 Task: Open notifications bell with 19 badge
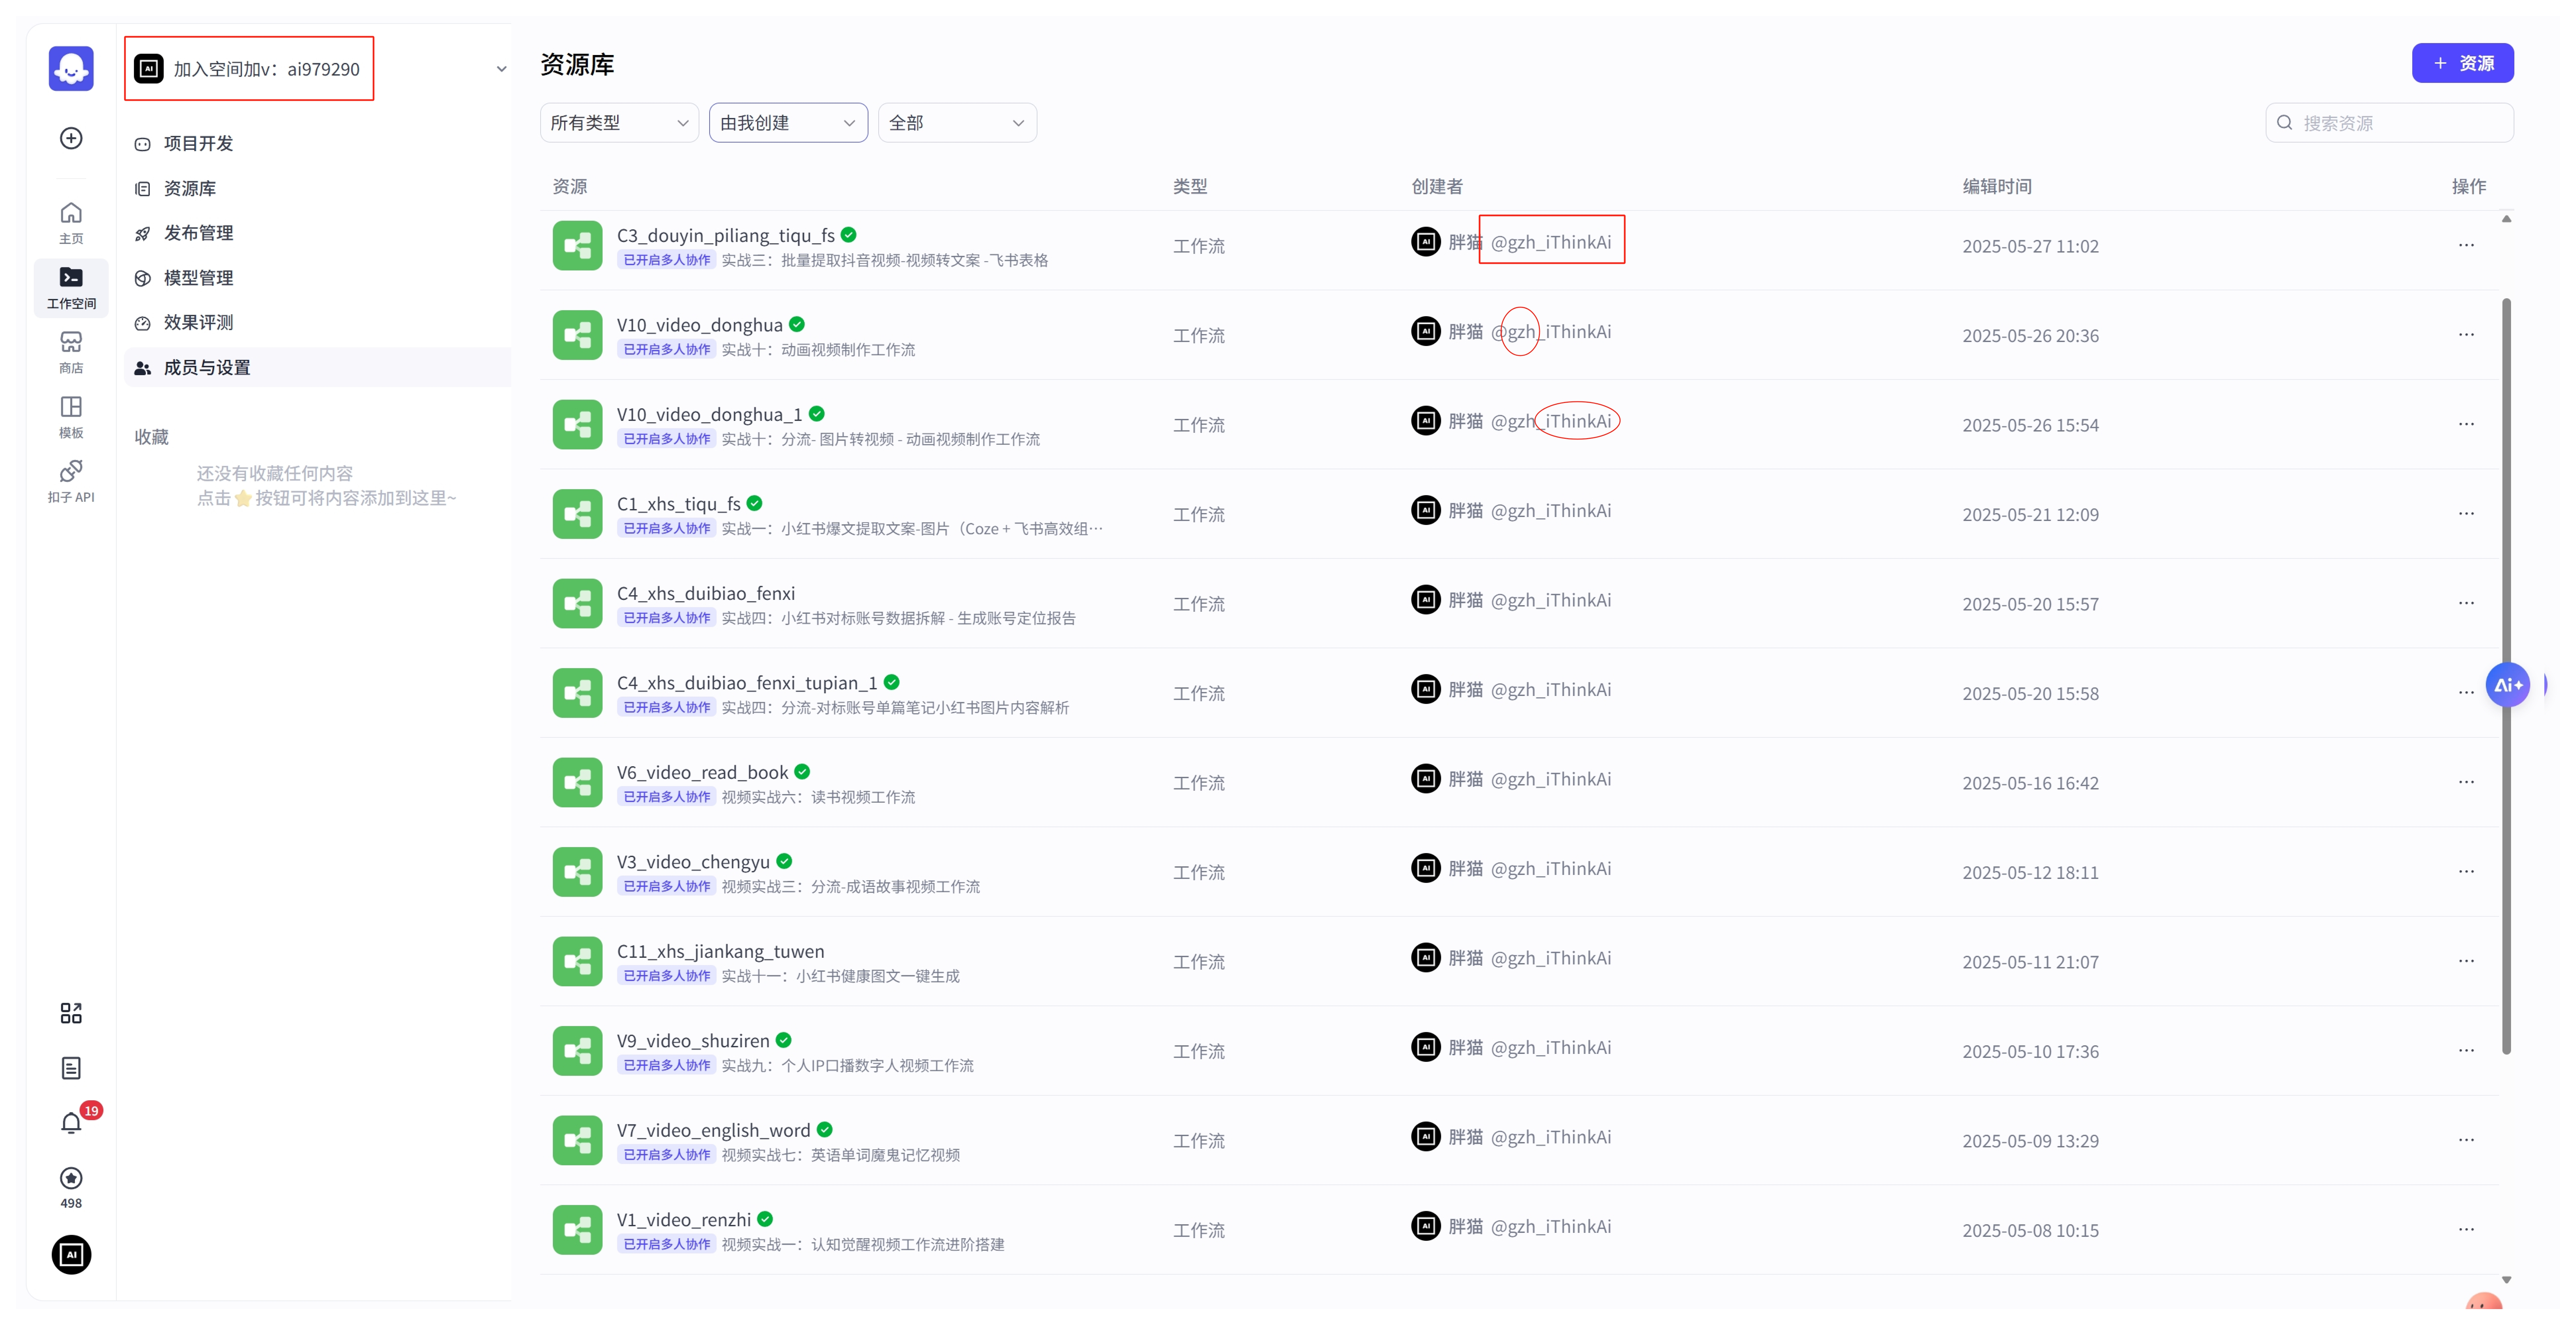coord(71,1123)
